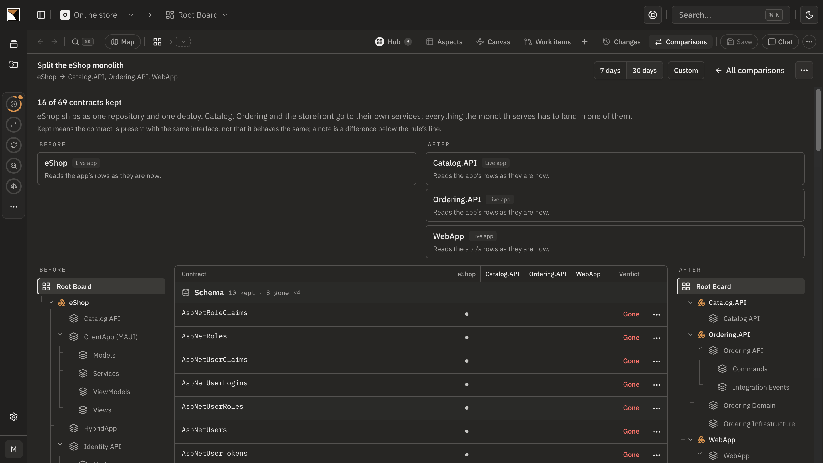The height and width of the screenshot is (463, 823).
Task: Select Root Board in Before tree
Action: (101, 287)
